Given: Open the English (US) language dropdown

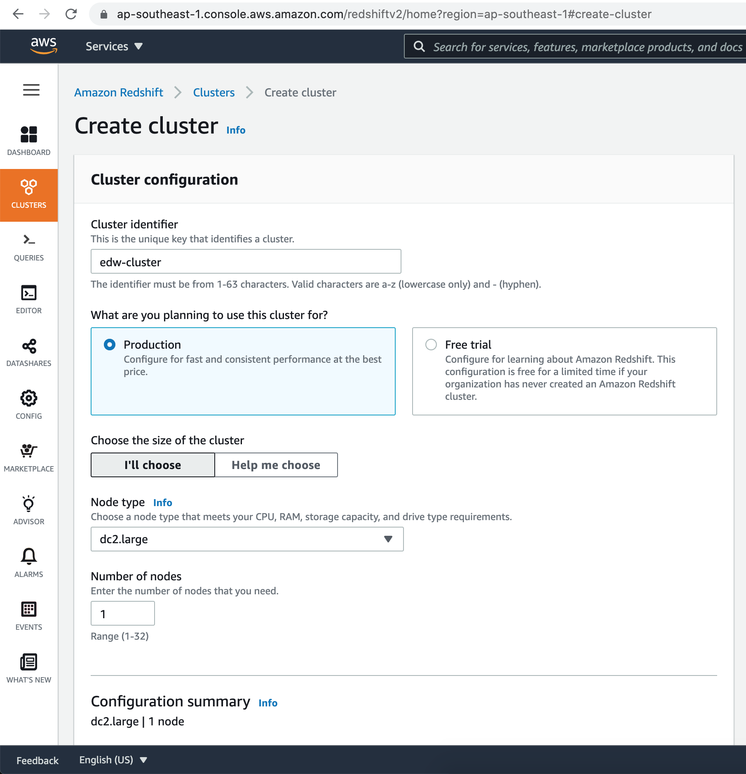Looking at the screenshot, I should tap(113, 760).
